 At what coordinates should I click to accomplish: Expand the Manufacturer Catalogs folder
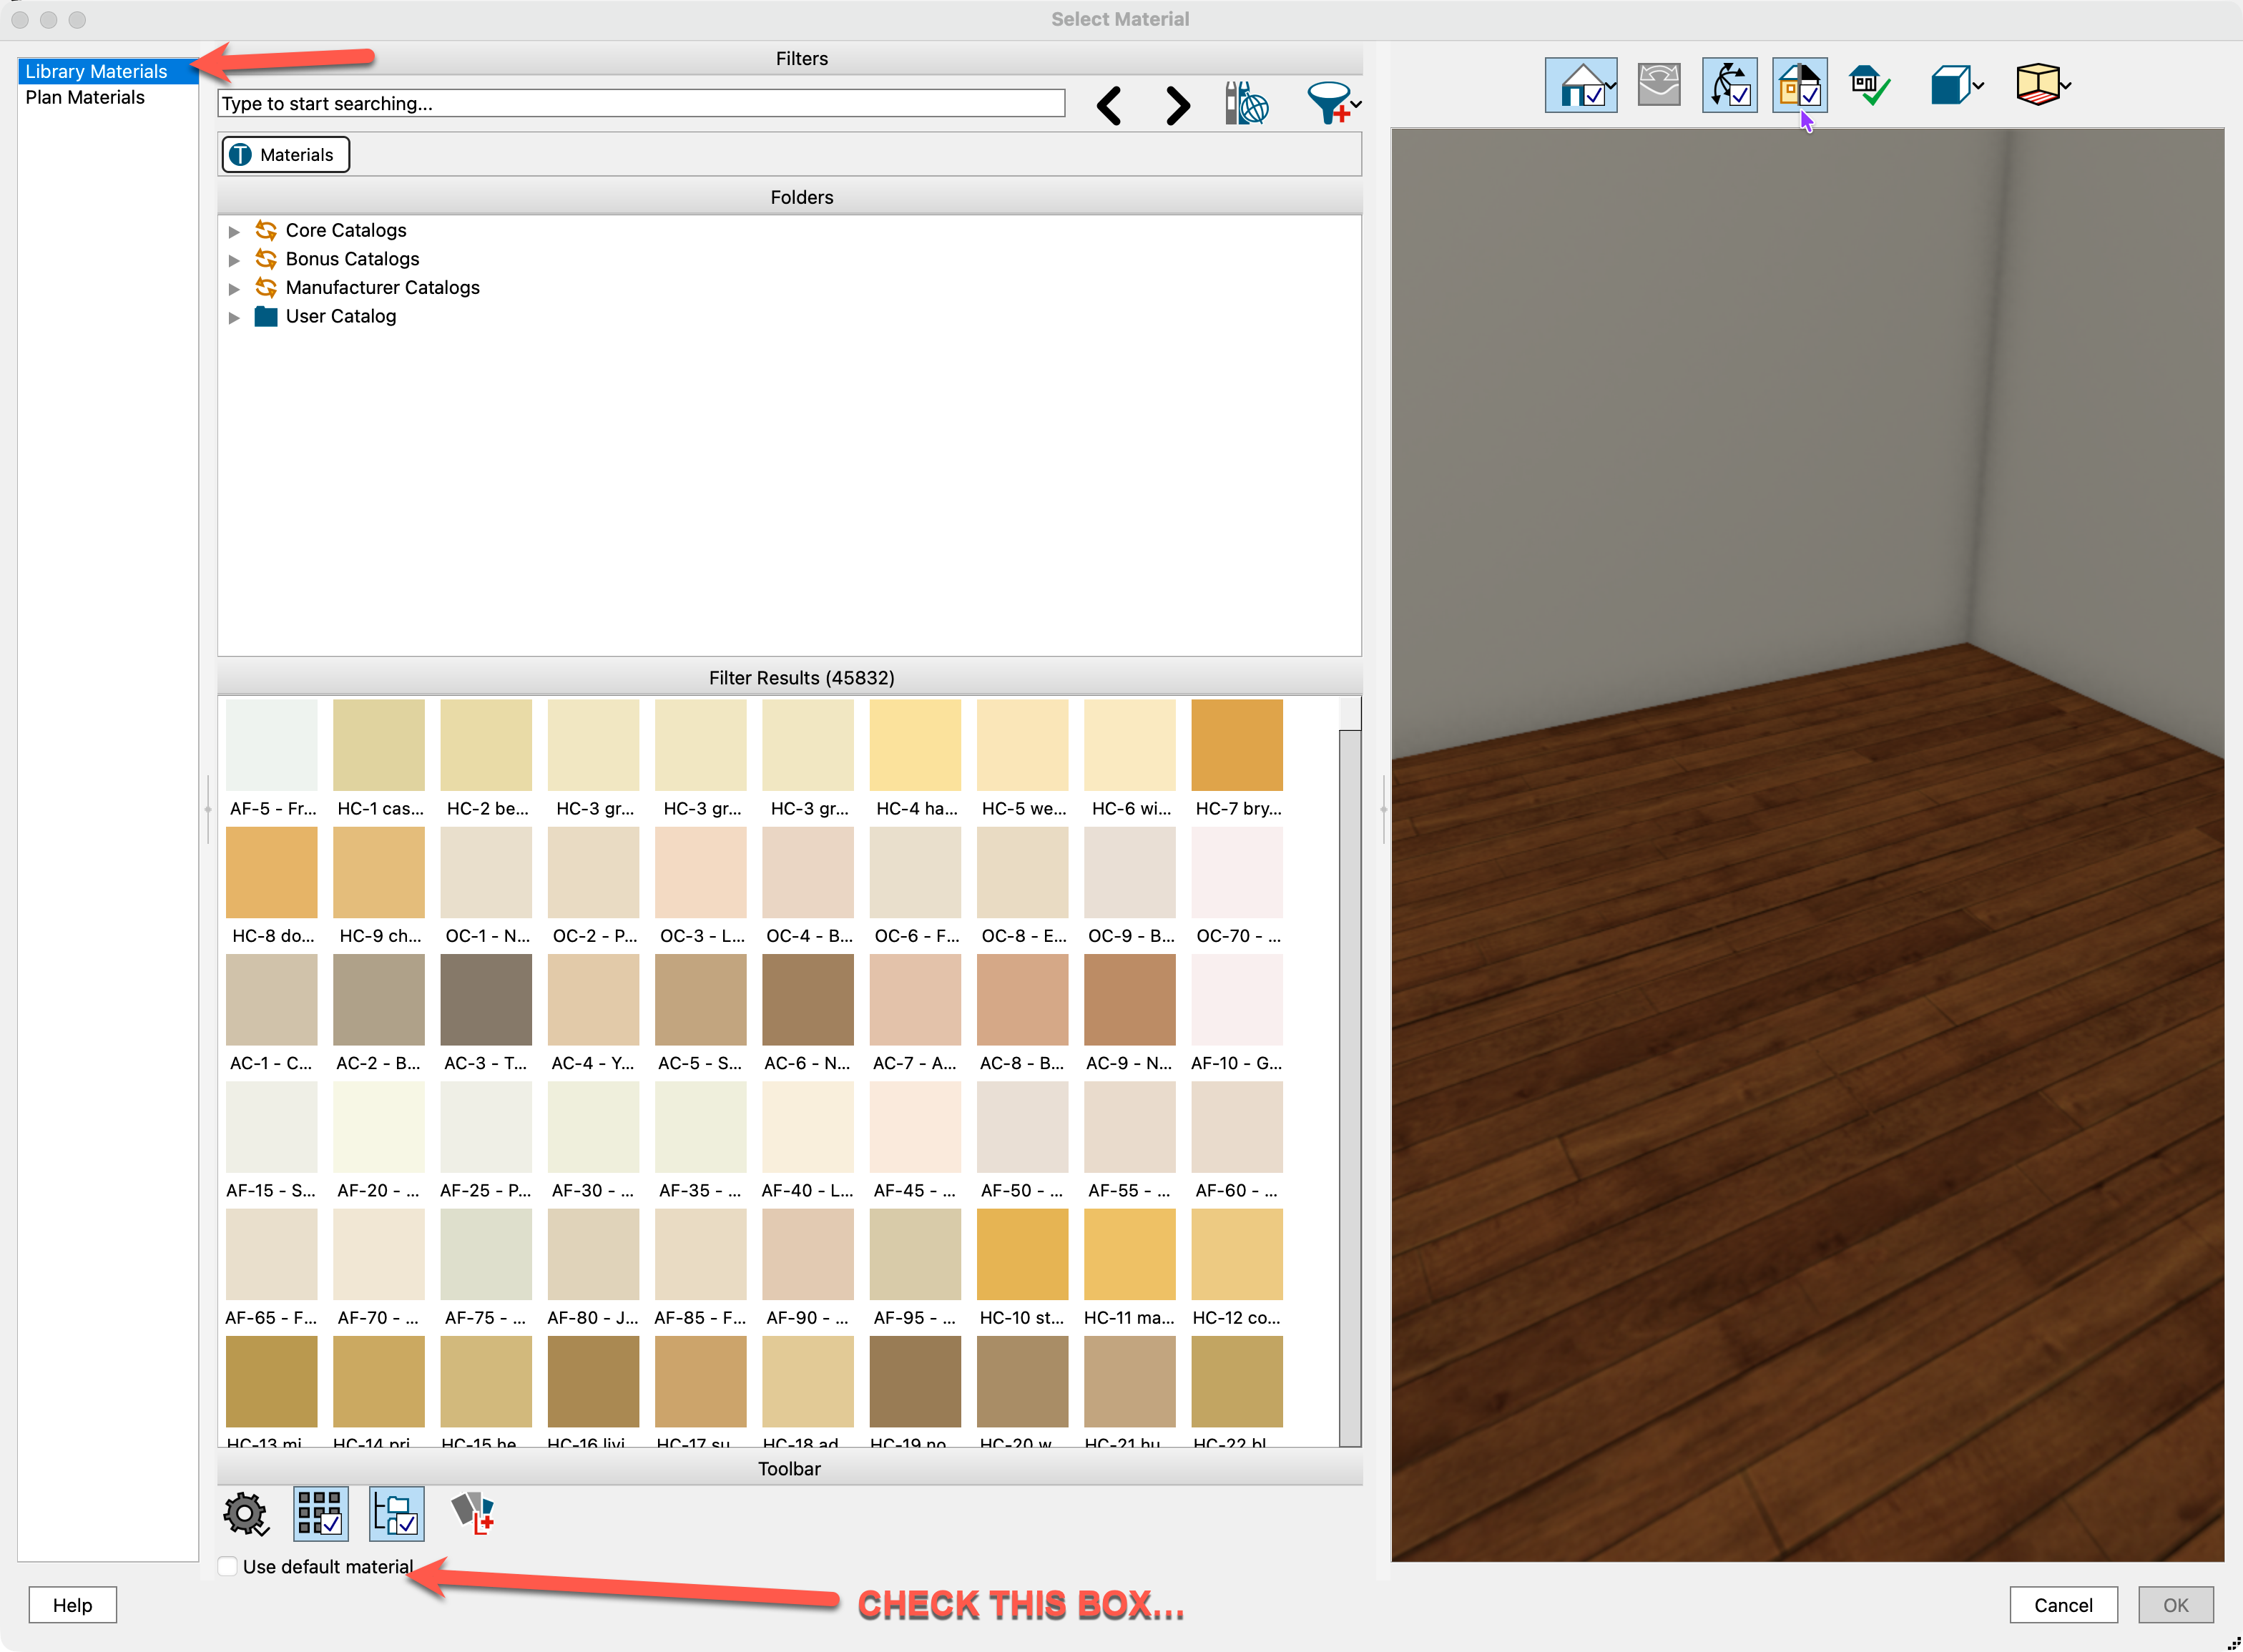pyautogui.click(x=234, y=288)
